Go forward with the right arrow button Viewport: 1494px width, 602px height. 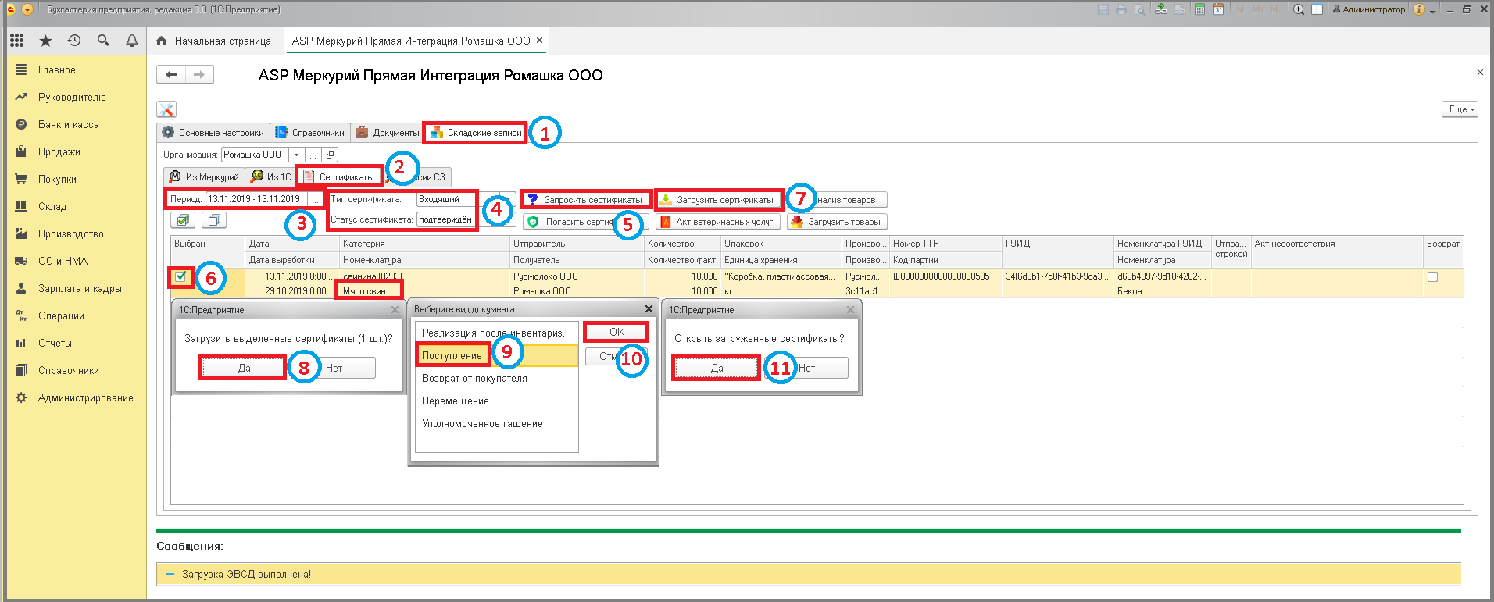click(199, 74)
